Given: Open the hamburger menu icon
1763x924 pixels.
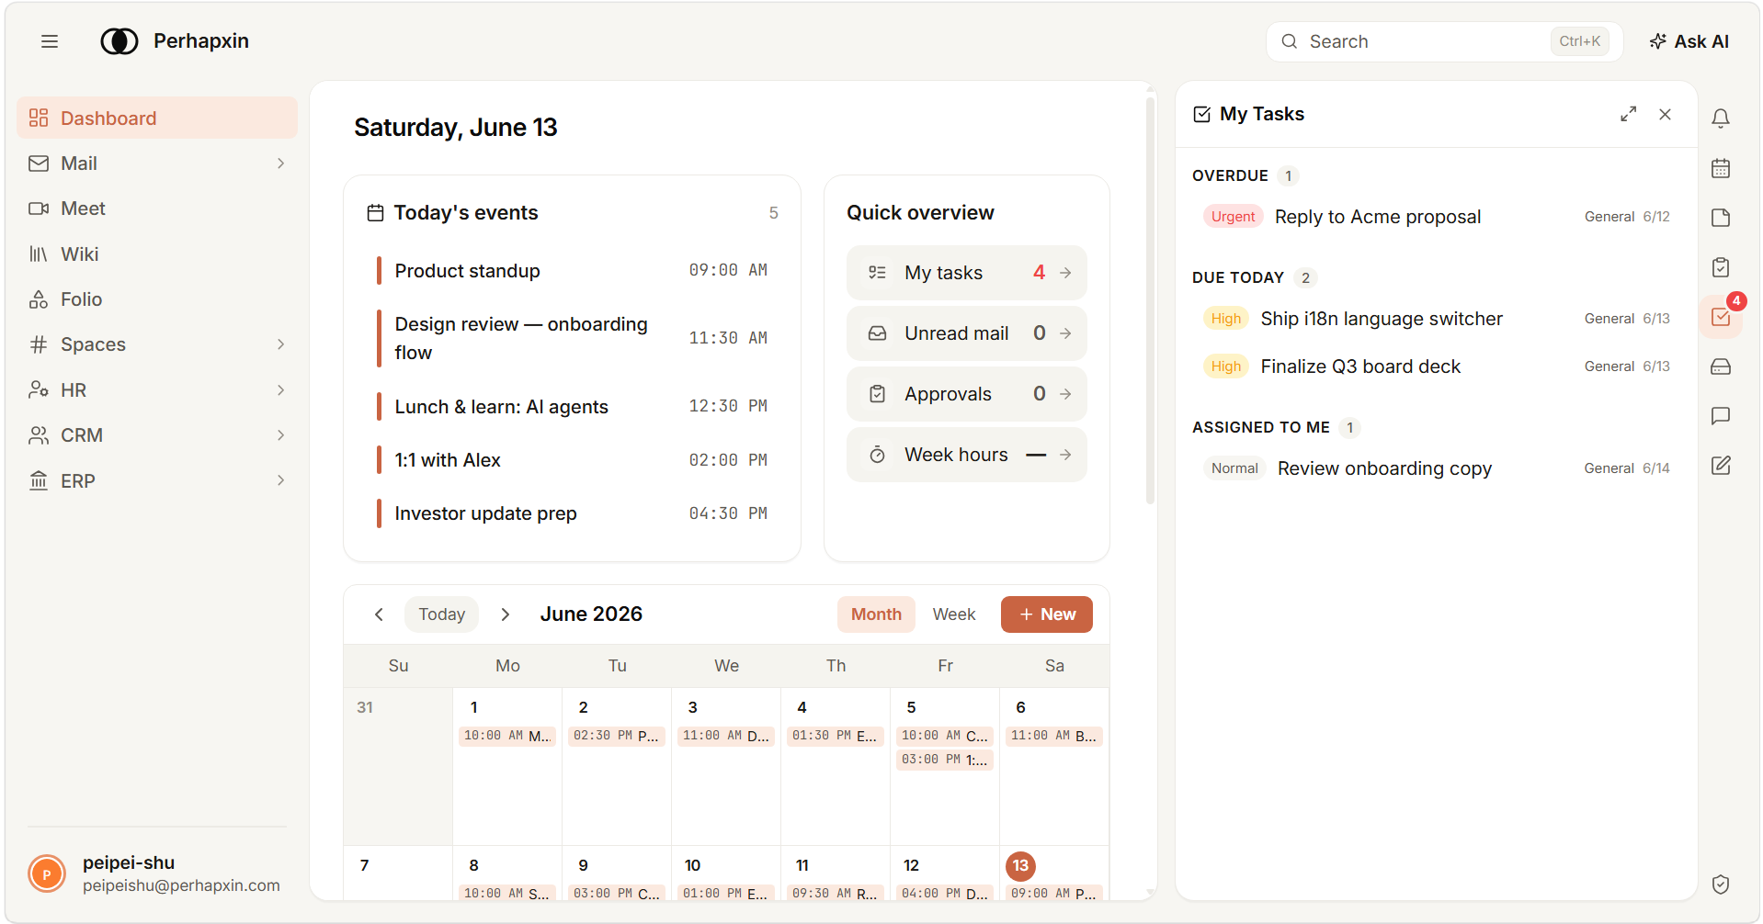Looking at the screenshot, I should click(x=50, y=41).
